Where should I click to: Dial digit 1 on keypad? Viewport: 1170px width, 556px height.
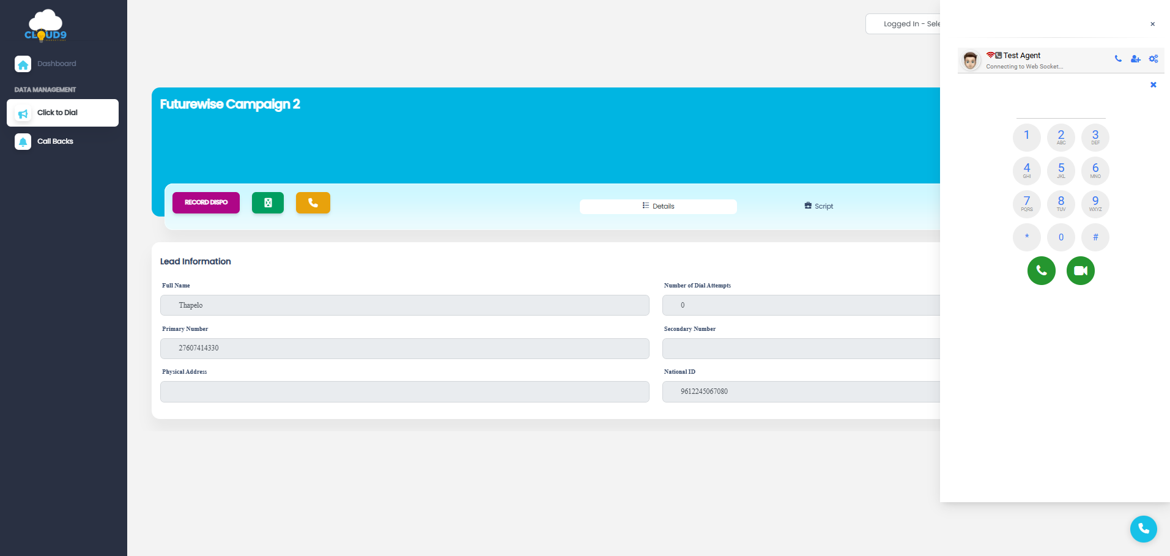(x=1027, y=137)
